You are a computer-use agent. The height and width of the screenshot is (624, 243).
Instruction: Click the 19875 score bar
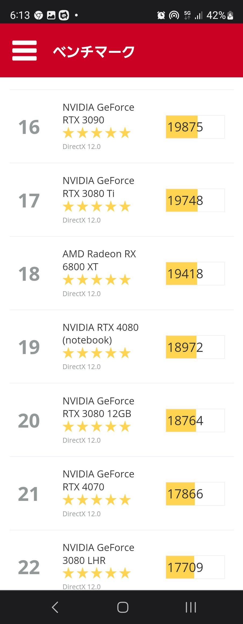click(195, 127)
